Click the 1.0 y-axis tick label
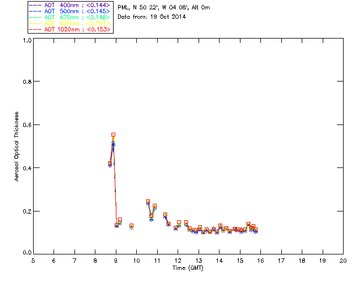This screenshot has height=282, width=353. (27, 40)
